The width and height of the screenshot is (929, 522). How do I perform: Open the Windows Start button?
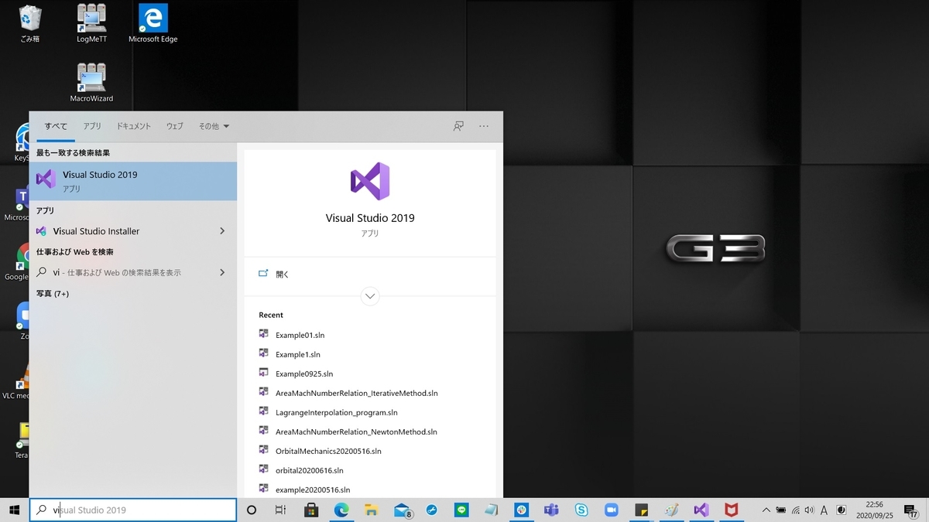pyautogui.click(x=14, y=510)
